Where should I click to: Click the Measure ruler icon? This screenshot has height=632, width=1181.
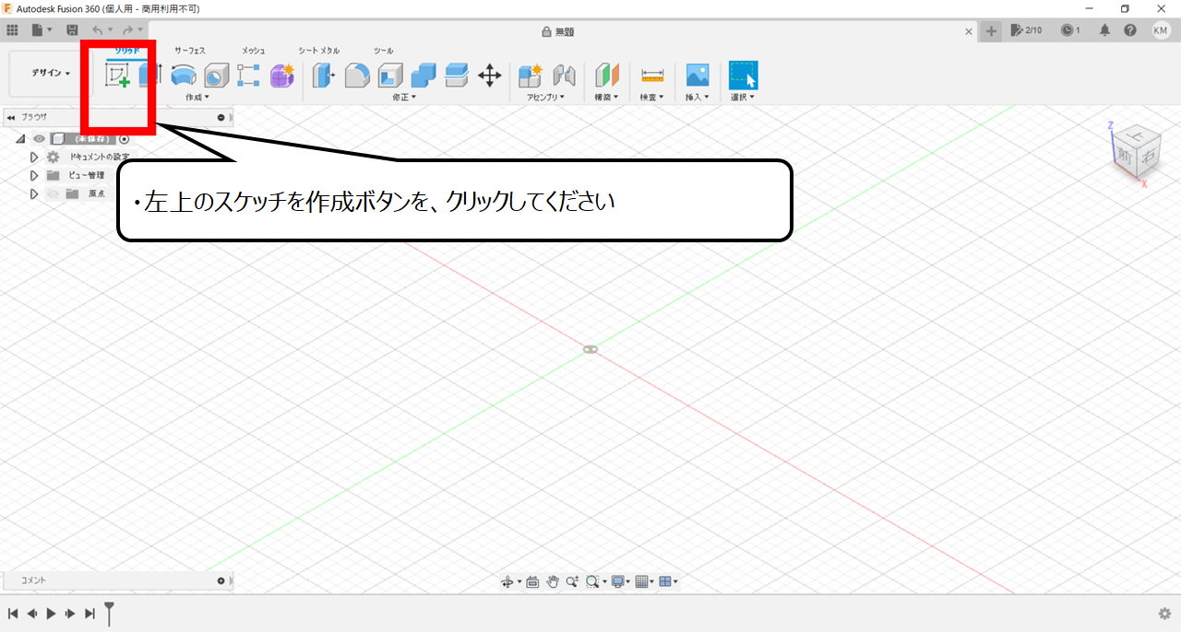pos(652,76)
